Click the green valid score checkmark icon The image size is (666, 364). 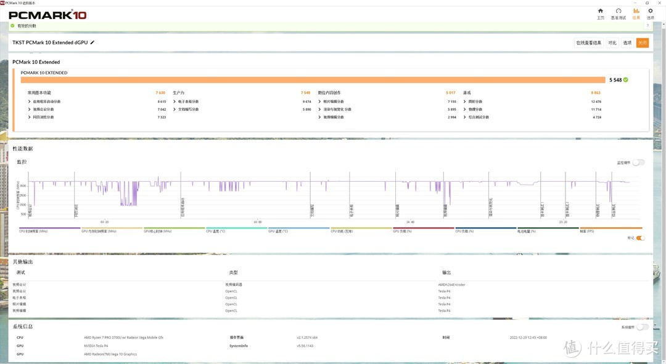[12, 26]
